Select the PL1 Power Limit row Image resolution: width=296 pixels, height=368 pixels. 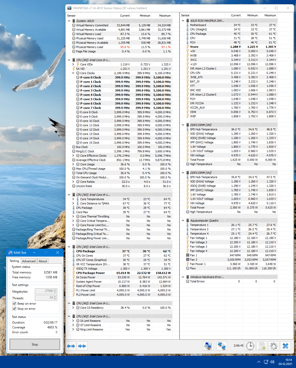(x=119, y=290)
